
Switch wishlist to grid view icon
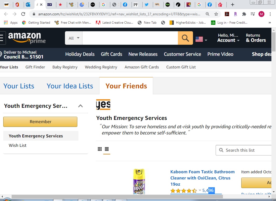(x=100, y=149)
